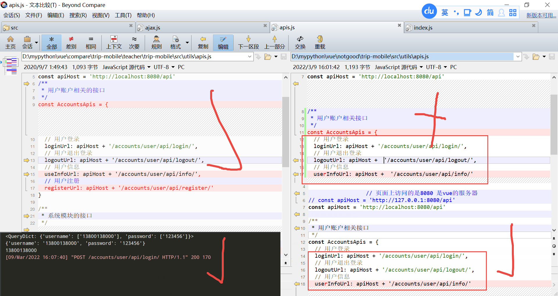
Task: Expand the 会话 dropdown arrow
Action: coord(37,42)
